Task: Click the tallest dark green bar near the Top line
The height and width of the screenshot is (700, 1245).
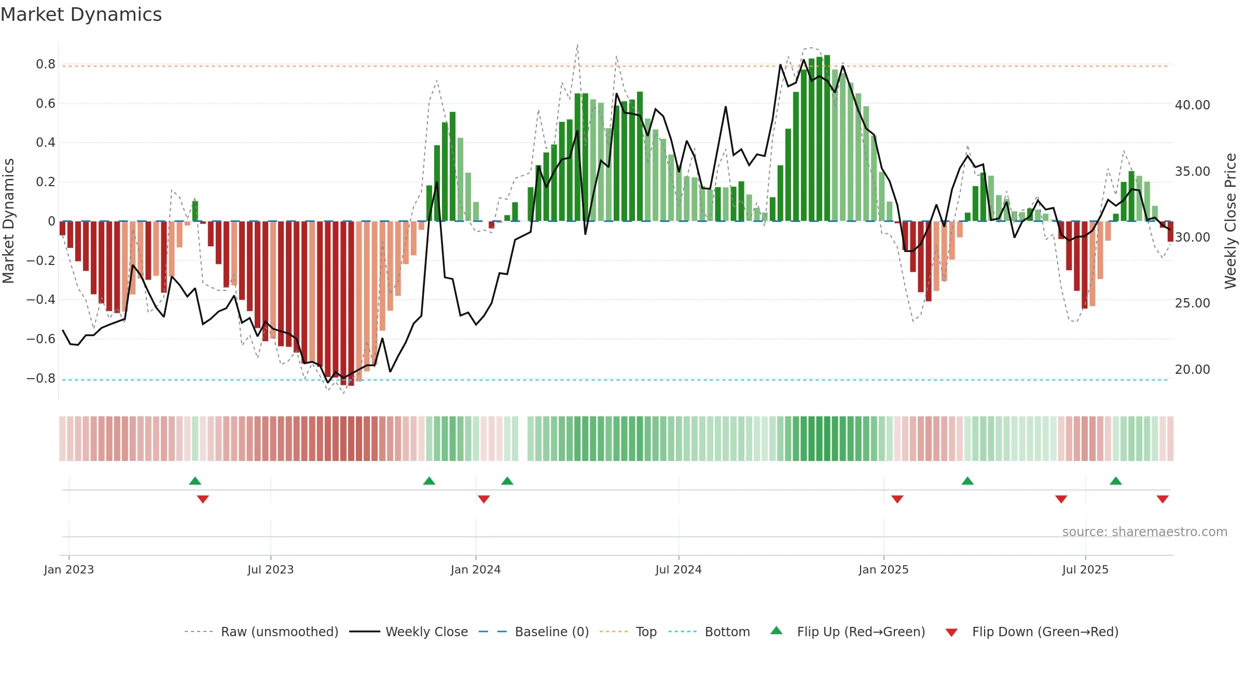Action: pos(827,138)
